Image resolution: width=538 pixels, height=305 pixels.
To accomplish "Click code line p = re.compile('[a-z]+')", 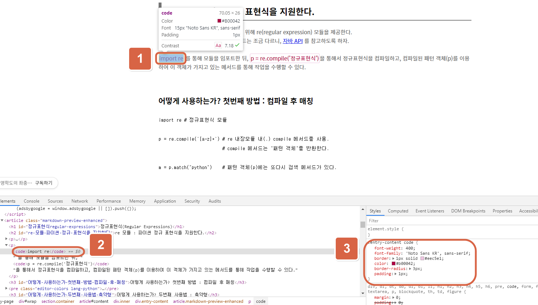I will coord(189,139).
